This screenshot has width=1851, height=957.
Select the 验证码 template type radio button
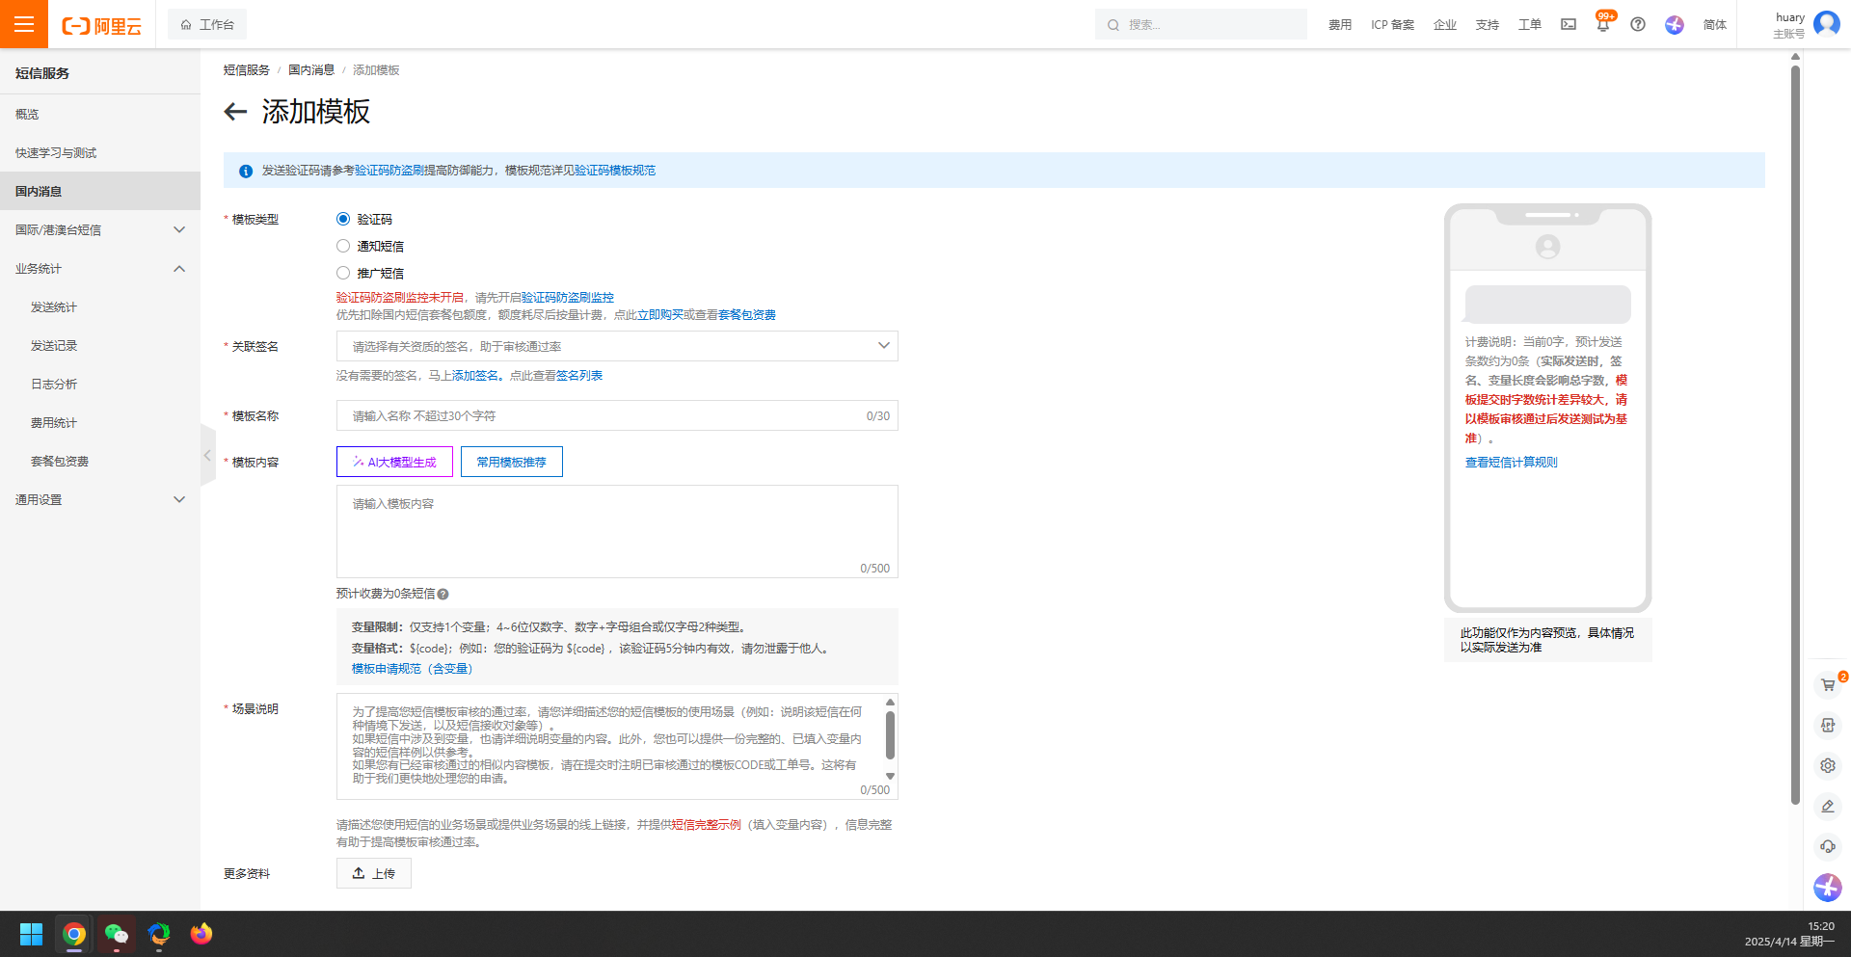click(343, 220)
